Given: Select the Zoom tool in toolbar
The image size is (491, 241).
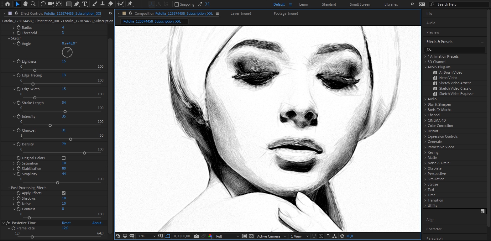Looking at the screenshot, I should coord(33,4).
